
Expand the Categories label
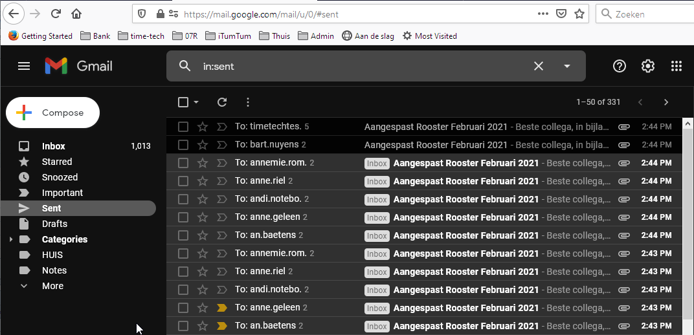click(11, 239)
